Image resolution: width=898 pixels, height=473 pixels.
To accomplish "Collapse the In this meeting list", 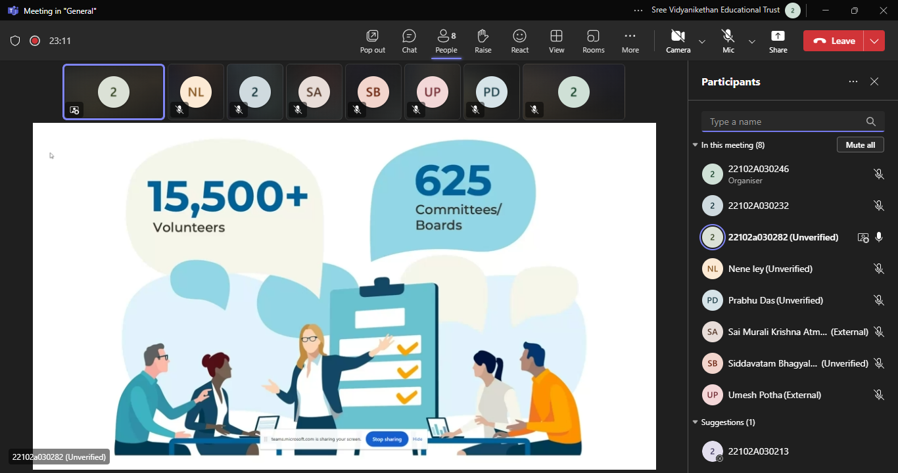I will [696, 145].
